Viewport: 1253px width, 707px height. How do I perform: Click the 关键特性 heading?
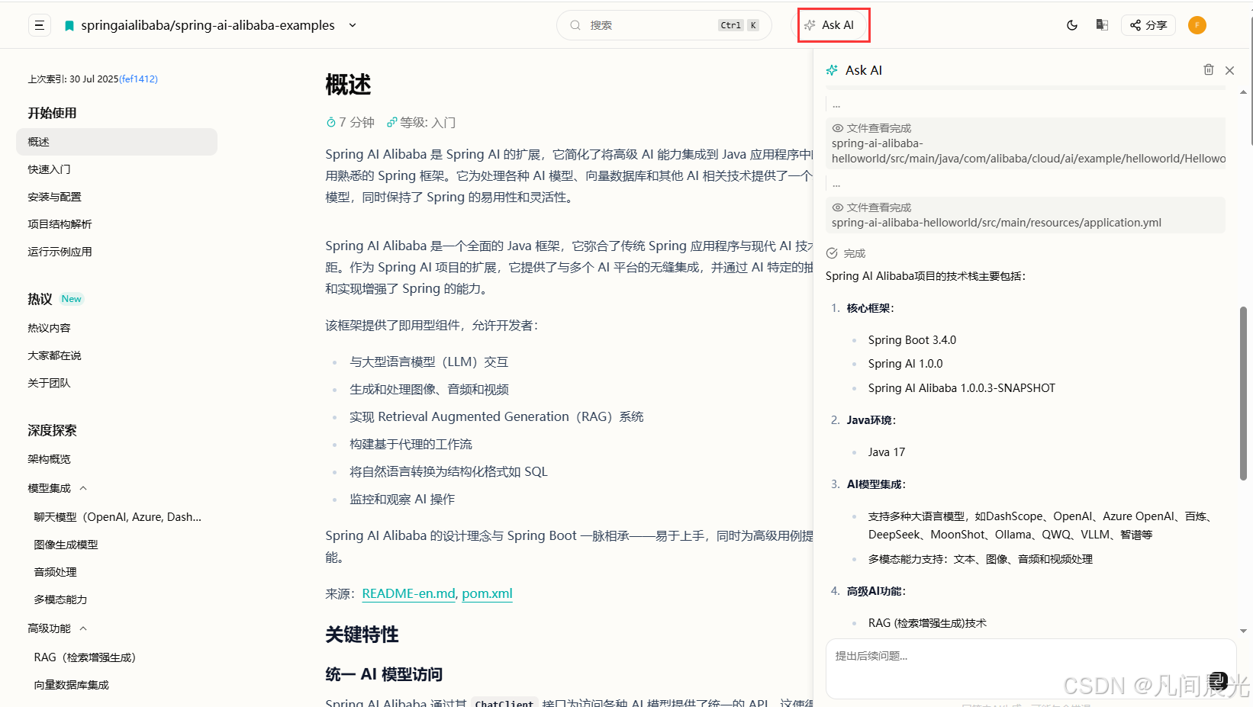[x=362, y=635]
